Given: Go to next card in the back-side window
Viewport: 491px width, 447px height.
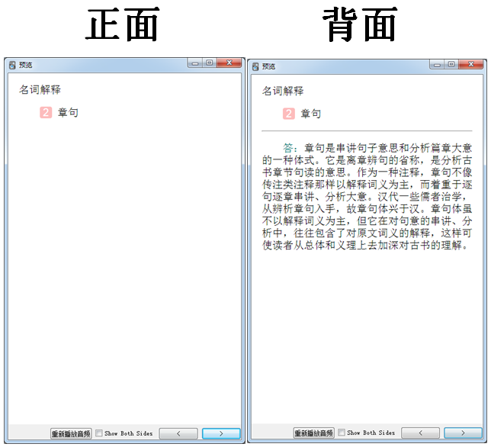Looking at the screenshot, I should coord(463,433).
